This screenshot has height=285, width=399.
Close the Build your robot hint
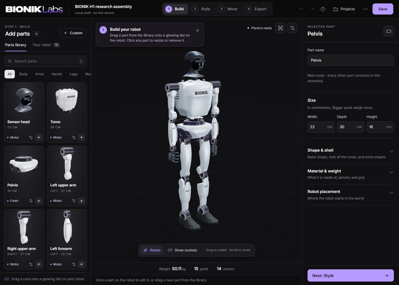(x=198, y=30)
